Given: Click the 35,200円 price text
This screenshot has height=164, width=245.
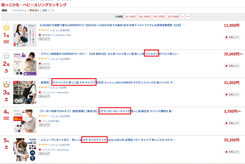Looking at the screenshot, I should (x=232, y=140).
